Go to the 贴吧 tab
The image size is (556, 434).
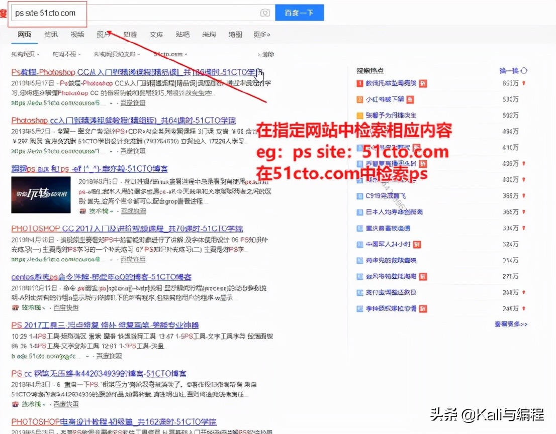[182, 34]
